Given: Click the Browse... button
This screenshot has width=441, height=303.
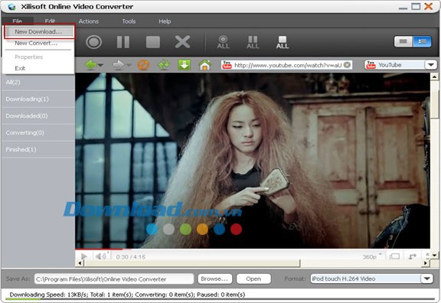Looking at the screenshot, I should click(x=215, y=279).
